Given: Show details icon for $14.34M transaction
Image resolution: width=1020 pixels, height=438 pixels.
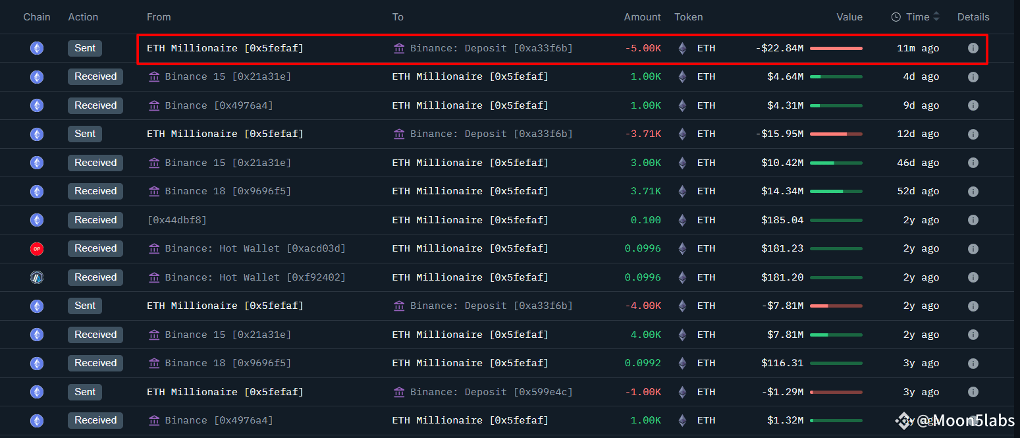Looking at the screenshot, I should pyautogui.click(x=973, y=191).
